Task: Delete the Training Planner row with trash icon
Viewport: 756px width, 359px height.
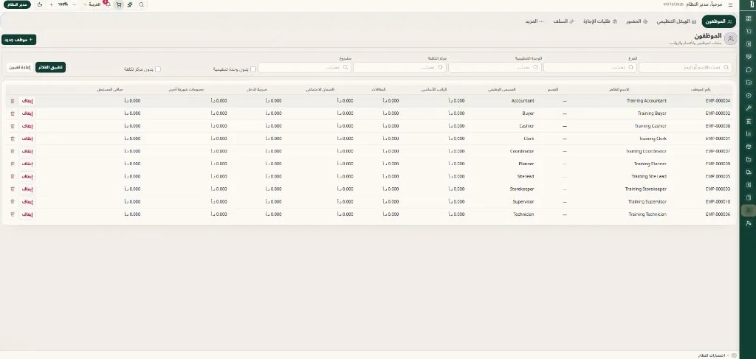Action: [12, 164]
